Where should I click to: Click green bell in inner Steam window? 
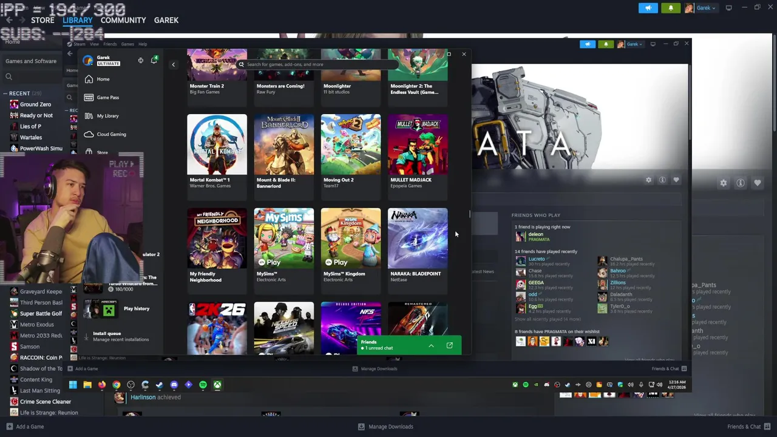[x=606, y=44]
